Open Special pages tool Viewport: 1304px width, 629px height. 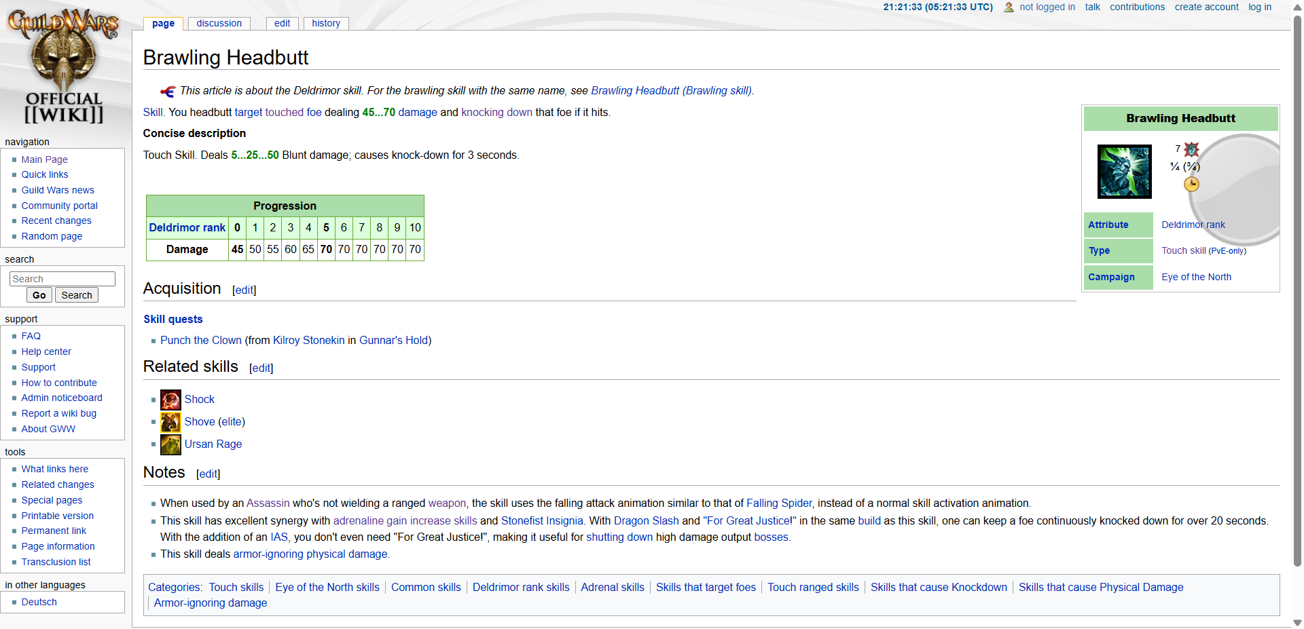(x=52, y=500)
